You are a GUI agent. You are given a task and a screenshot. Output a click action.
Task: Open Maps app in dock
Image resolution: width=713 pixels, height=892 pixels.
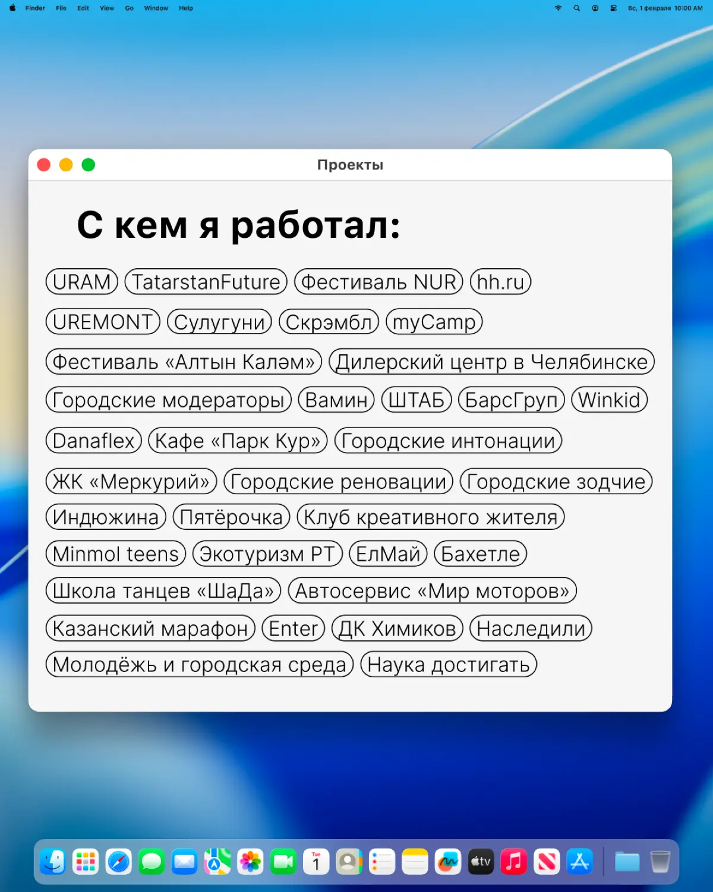(217, 862)
